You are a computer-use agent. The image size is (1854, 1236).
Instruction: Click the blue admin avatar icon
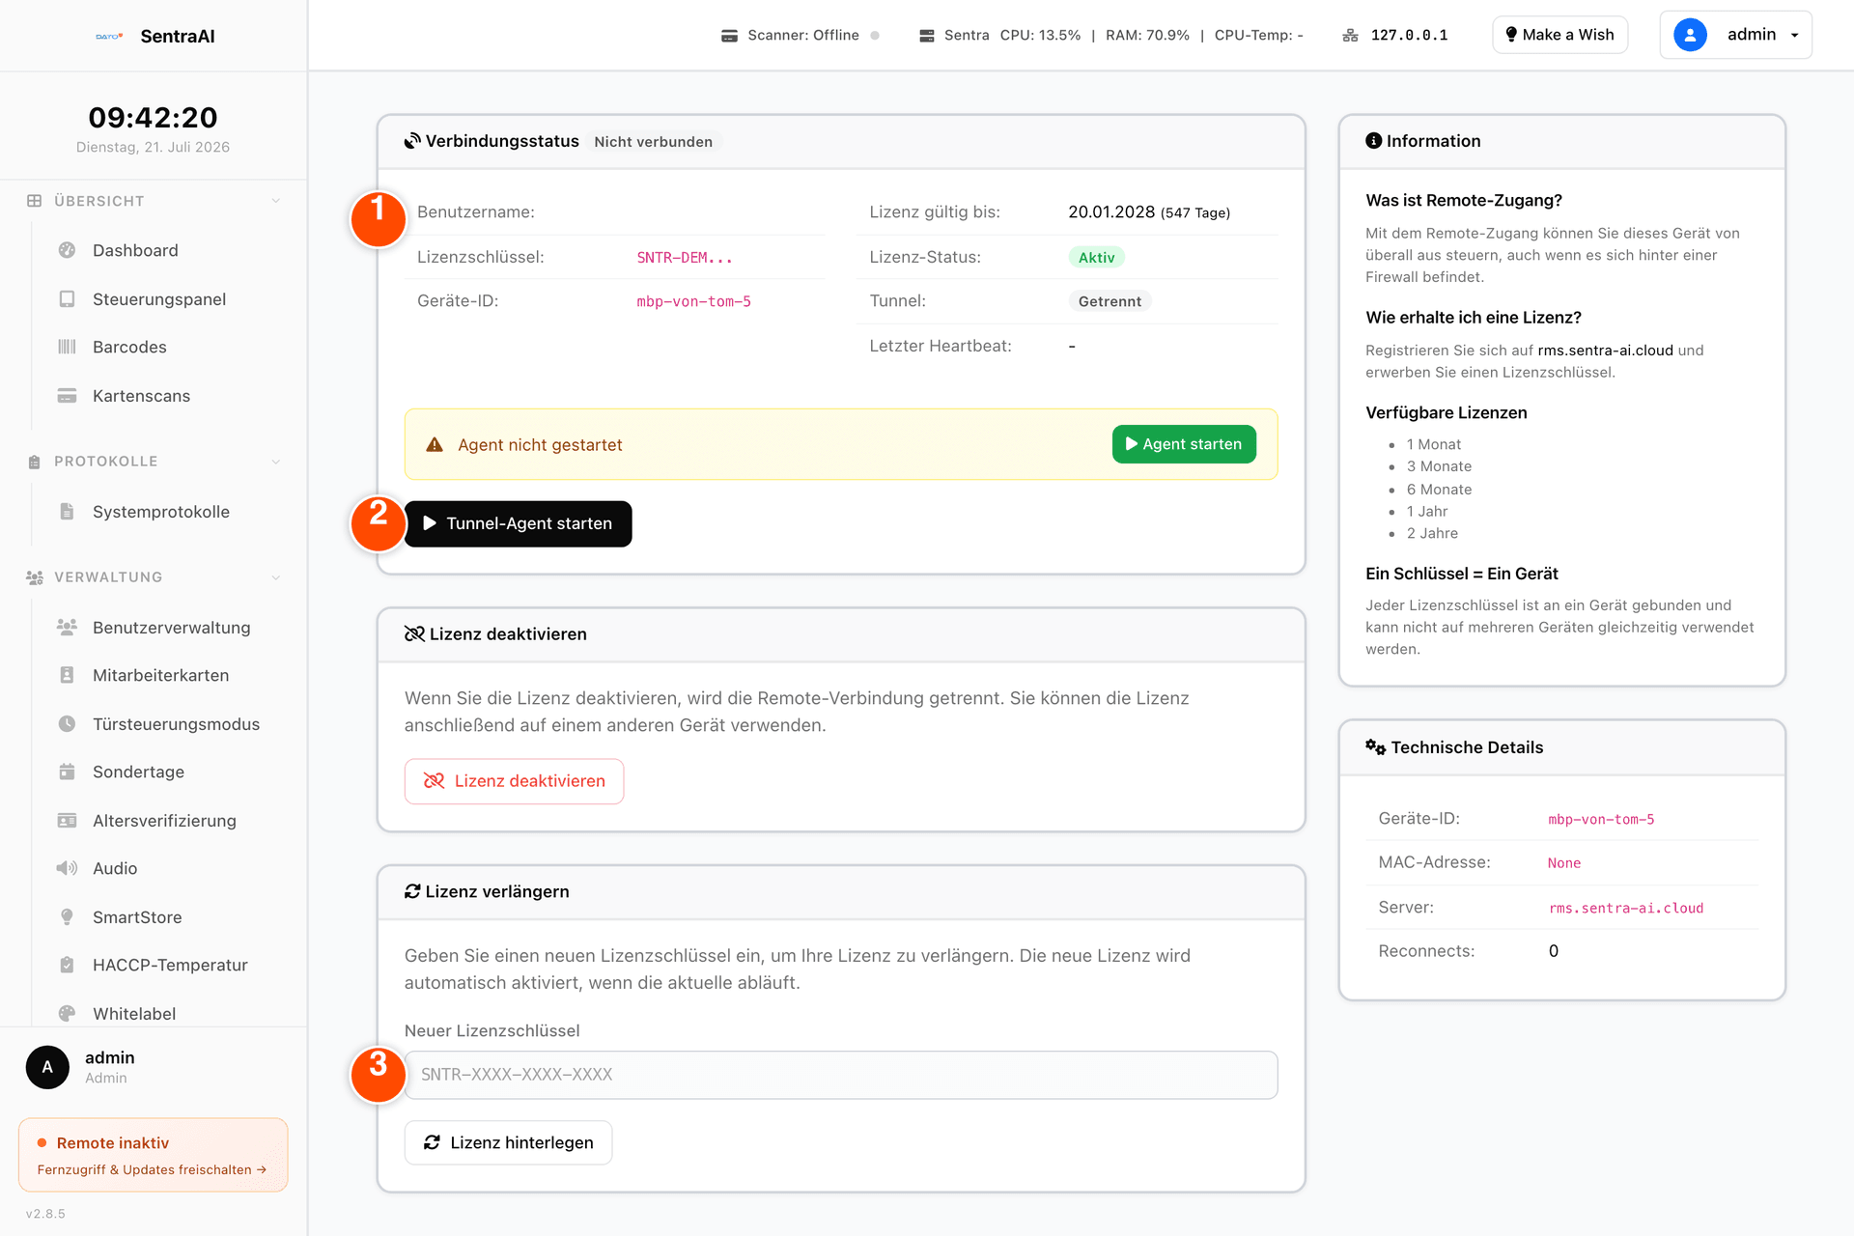[x=1690, y=35]
